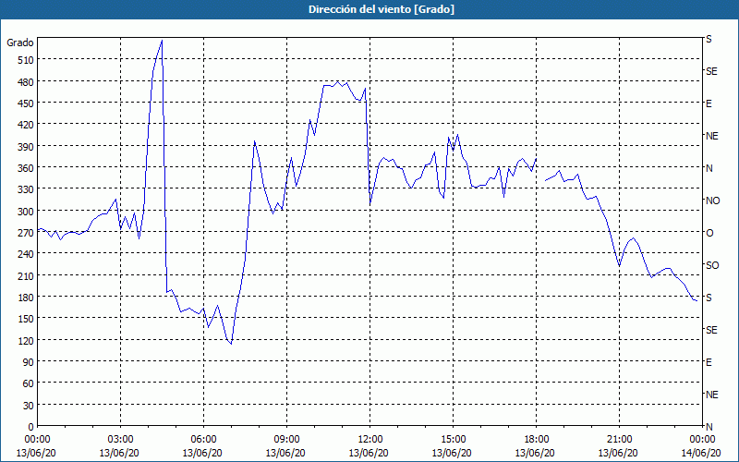Click the 150 y-axis tick label
Viewport: 739px width, 462px height.
(x=26, y=319)
